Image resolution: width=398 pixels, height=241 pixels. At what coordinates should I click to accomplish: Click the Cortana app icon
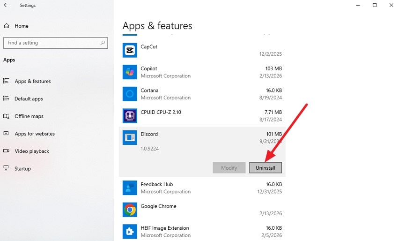click(x=130, y=94)
